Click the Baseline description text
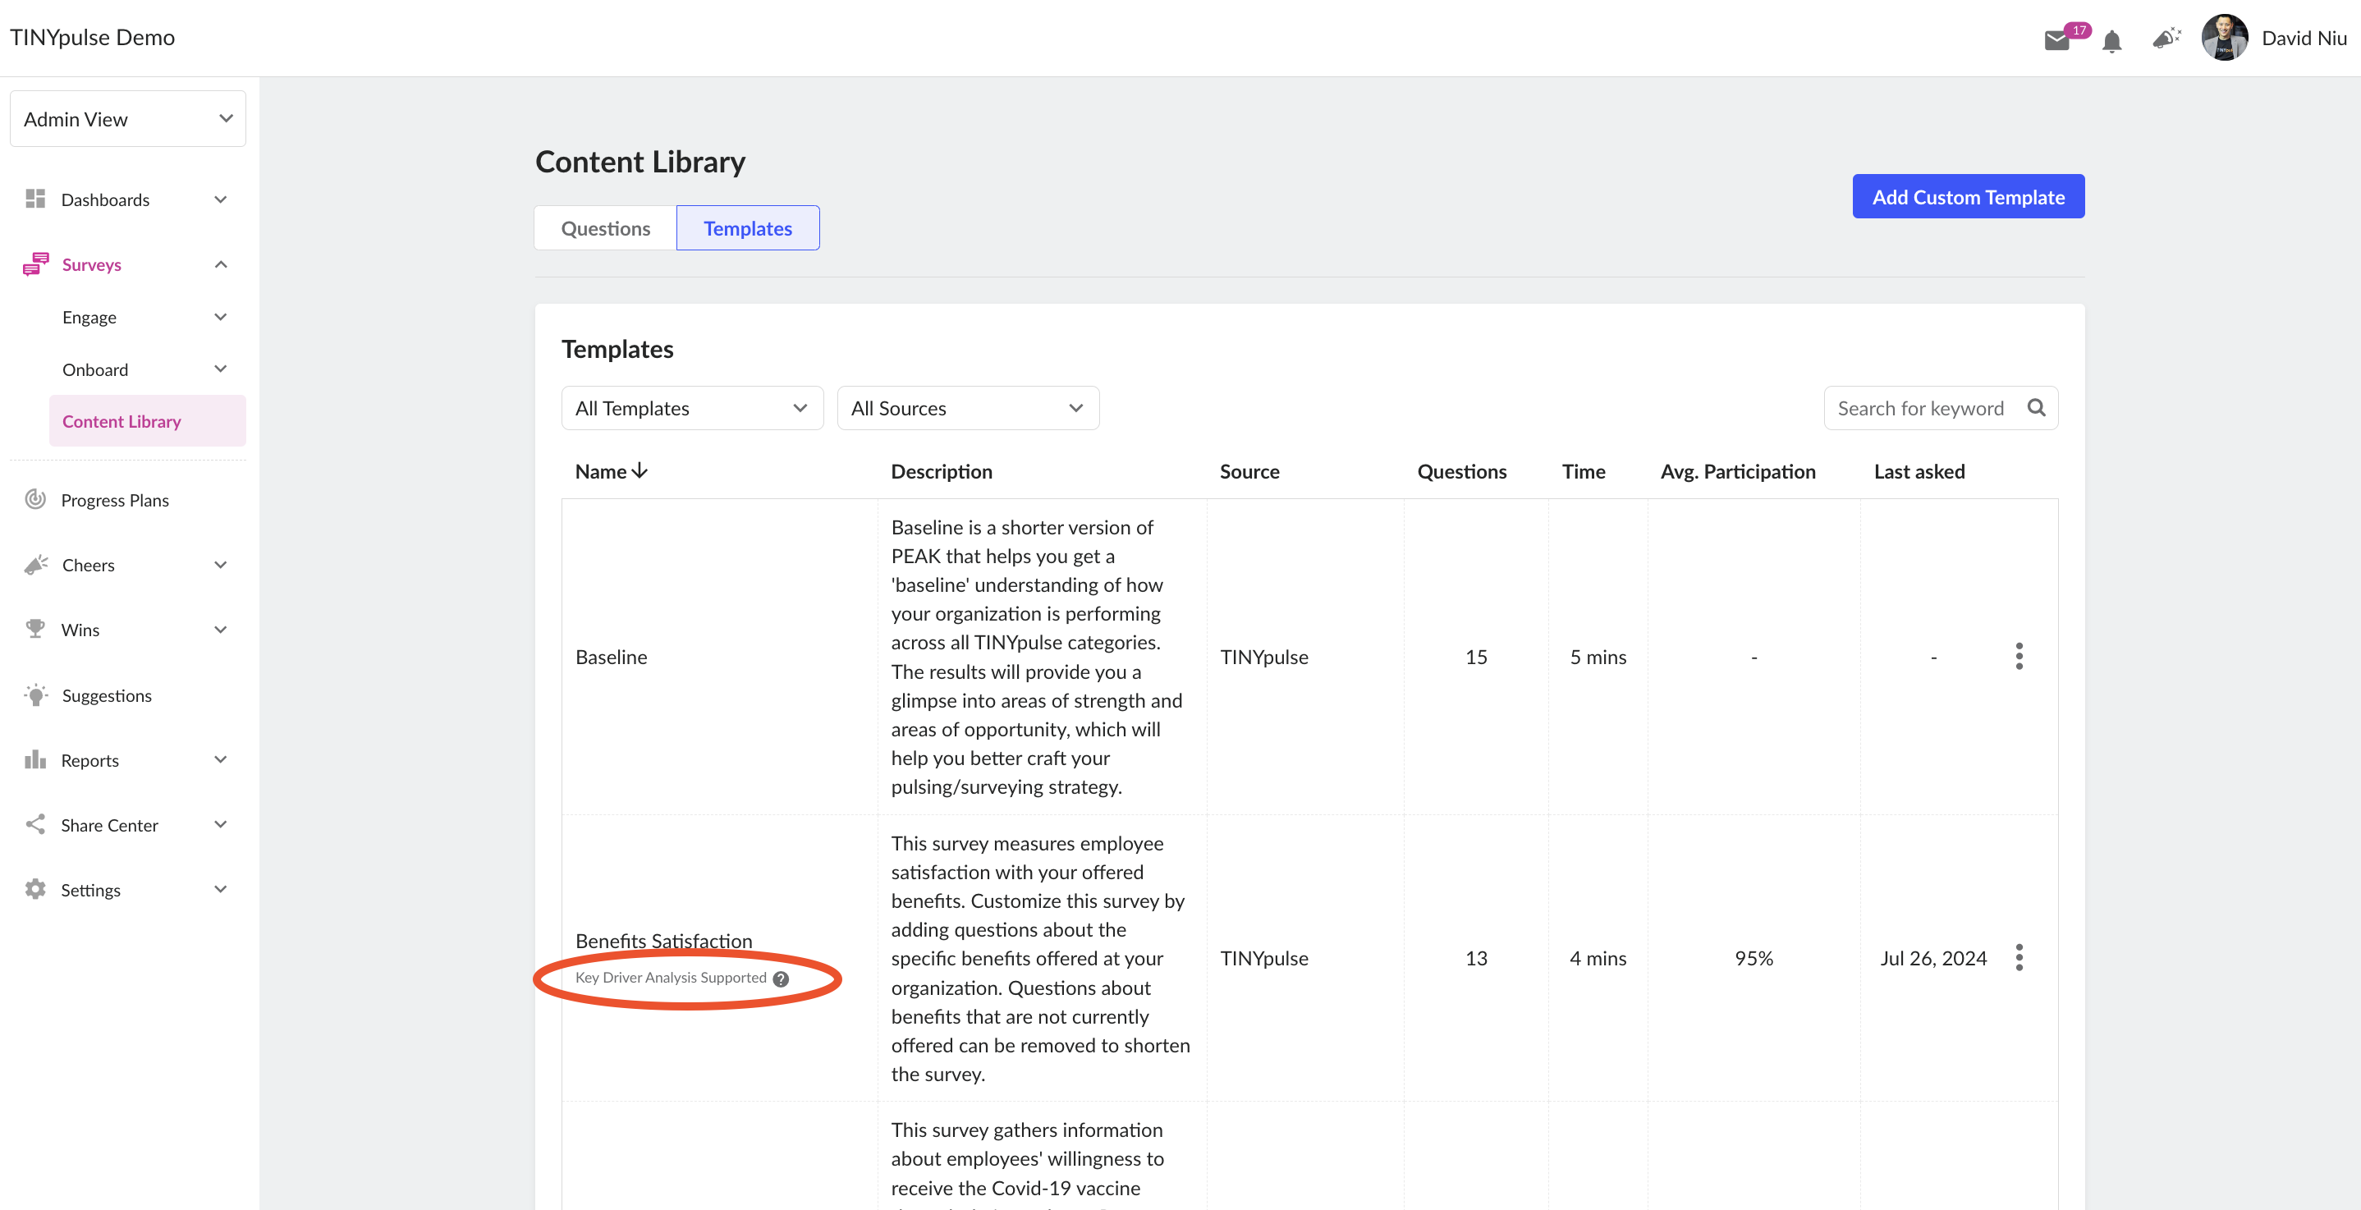 [x=1038, y=657]
